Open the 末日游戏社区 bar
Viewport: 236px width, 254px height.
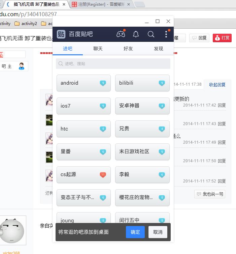pos(142,152)
